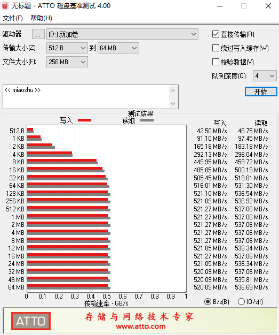This screenshot has width=279, height=335.
Task: Click the ATTO logo in the banner
Action: [x=31, y=321]
